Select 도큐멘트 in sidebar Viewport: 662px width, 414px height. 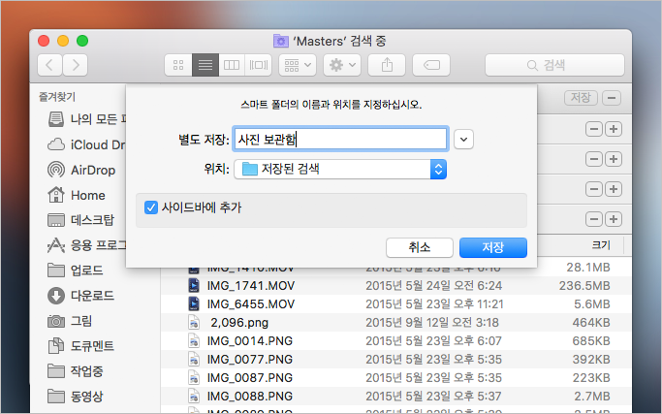point(81,346)
